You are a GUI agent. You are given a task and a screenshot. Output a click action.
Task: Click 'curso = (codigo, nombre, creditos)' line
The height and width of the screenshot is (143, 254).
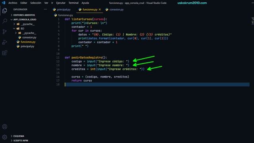(100, 77)
